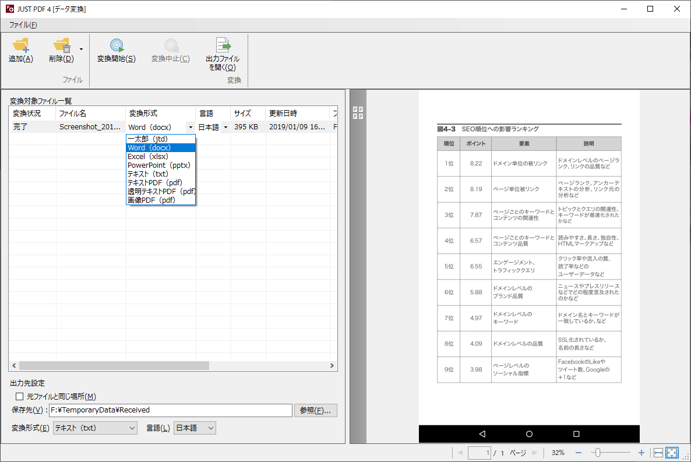Click the 完了 status cell
The width and height of the screenshot is (691, 462).
pyautogui.click(x=33, y=127)
